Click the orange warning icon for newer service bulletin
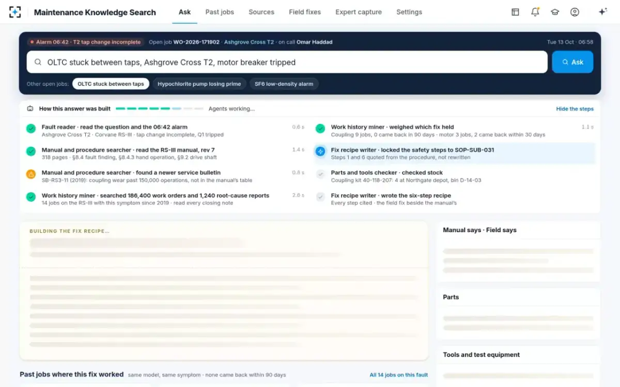The image size is (620, 387). pyautogui.click(x=31, y=174)
